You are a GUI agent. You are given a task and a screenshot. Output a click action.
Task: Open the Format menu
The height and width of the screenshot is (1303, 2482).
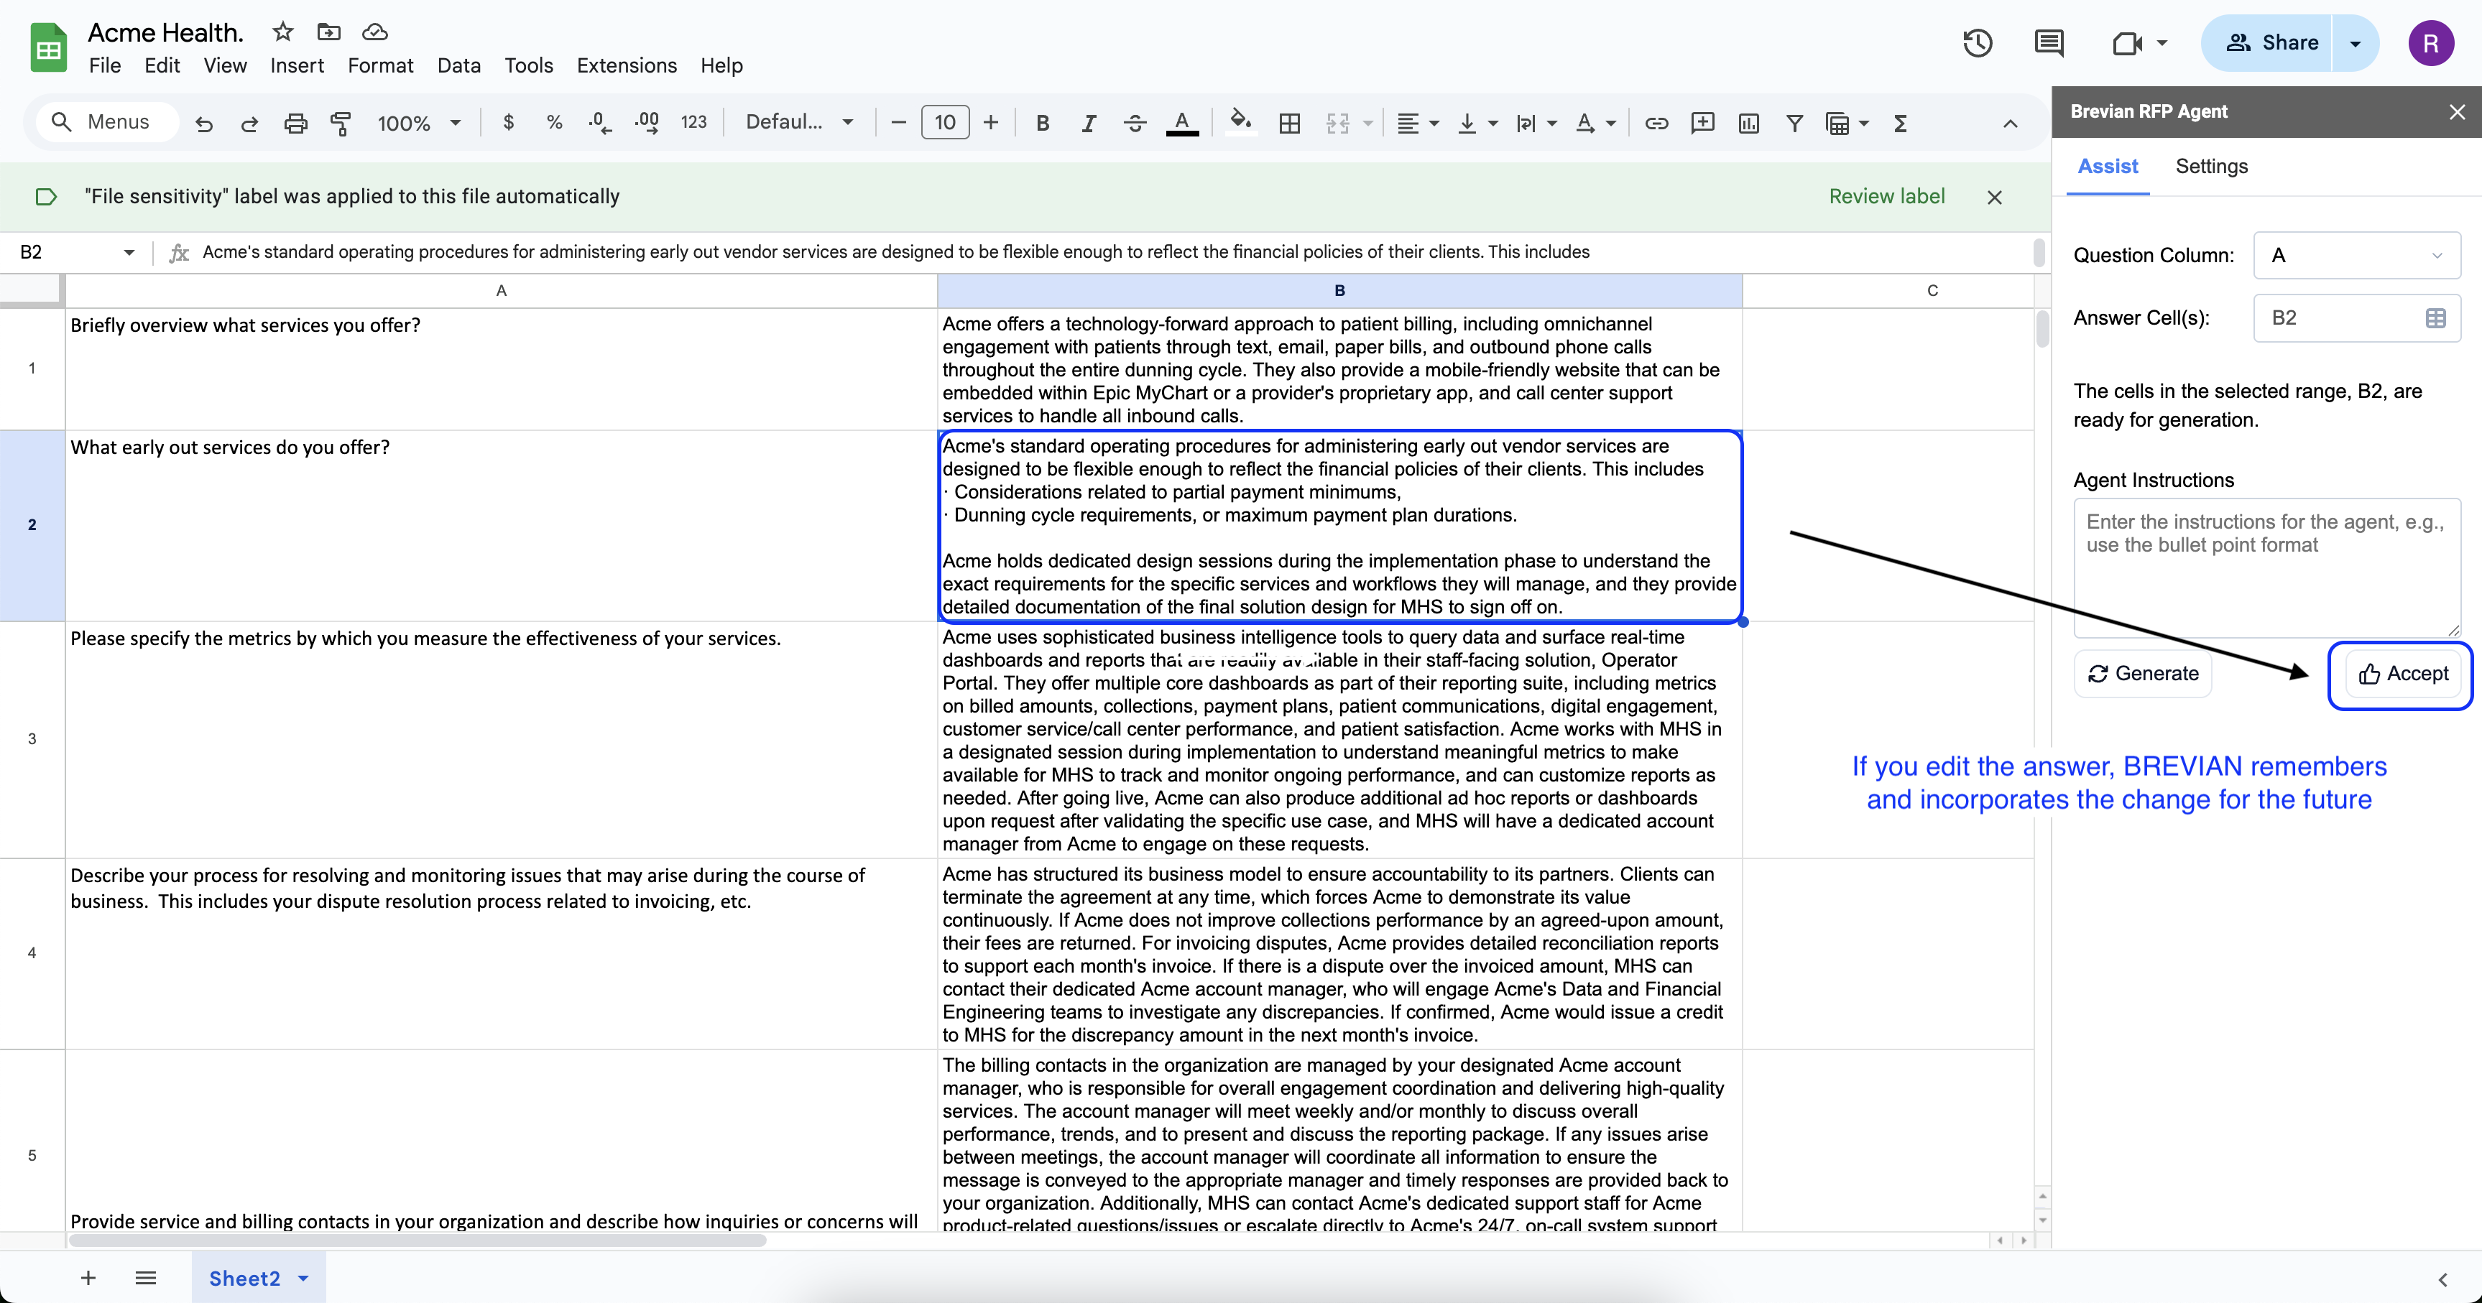click(379, 65)
